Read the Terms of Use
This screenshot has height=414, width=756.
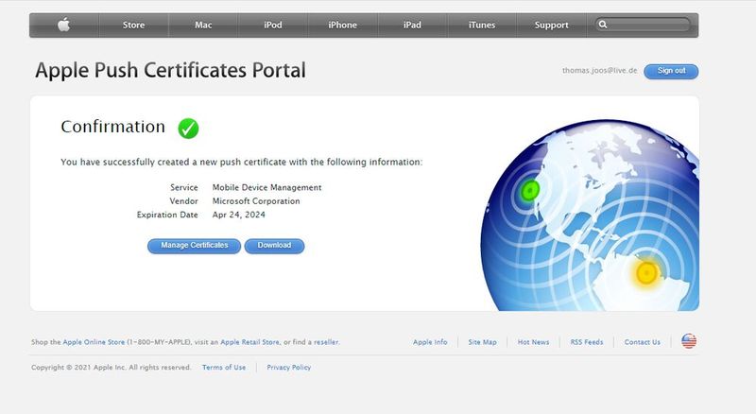point(224,367)
